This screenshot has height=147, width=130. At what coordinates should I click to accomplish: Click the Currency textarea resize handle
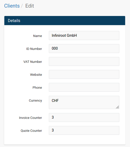pyautogui.click(x=117, y=107)
